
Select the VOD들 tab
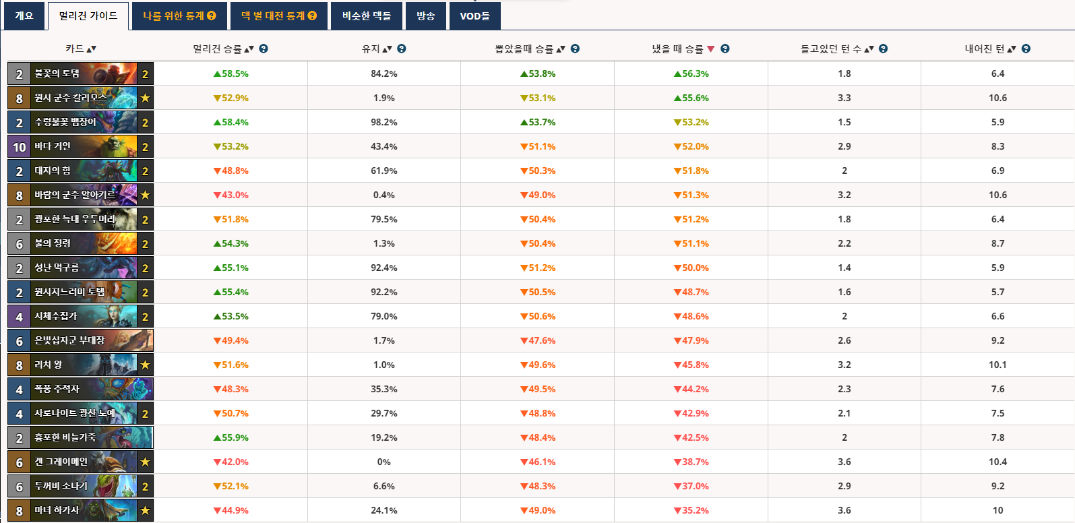point(474,16)
